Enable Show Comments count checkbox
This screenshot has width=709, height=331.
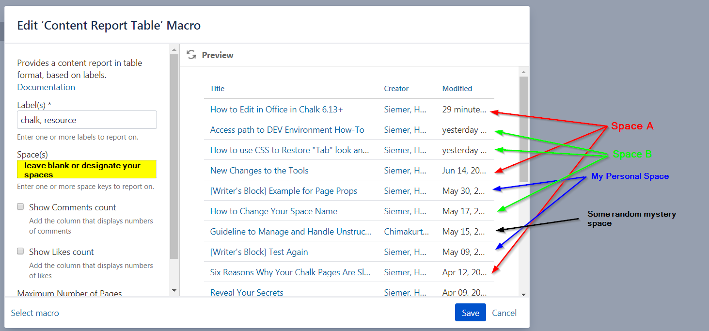click(x=20, y=206)
